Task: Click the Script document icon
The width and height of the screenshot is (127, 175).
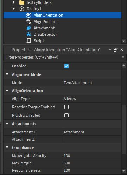Action: (x=29, y=41)
